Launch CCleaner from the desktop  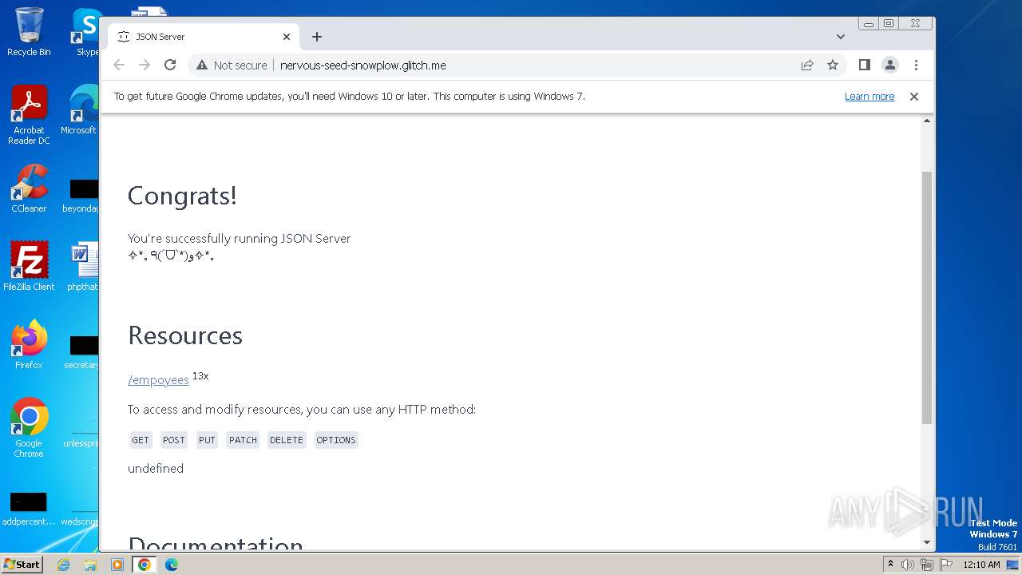[x=29, y=189]
